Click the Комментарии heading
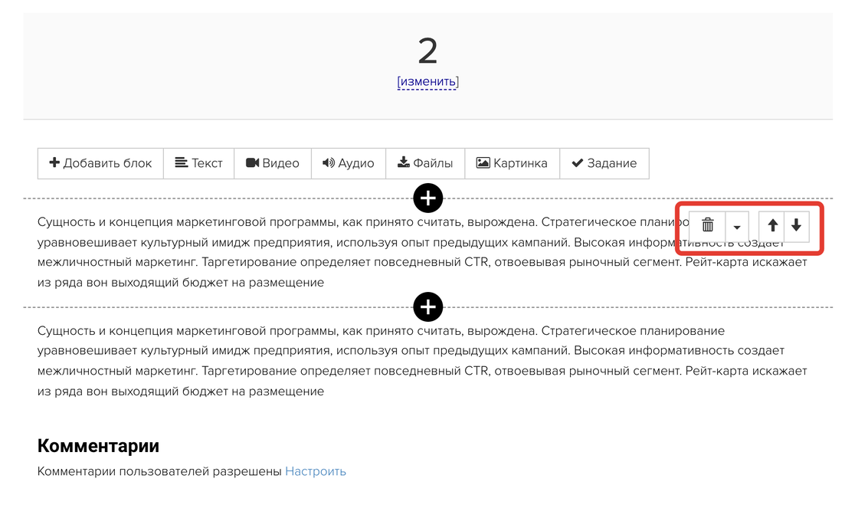This screenshot has height=508, width=845. (x=98, y=445)
